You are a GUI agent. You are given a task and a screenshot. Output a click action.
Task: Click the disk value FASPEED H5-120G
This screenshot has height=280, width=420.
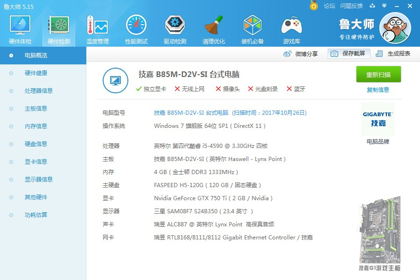(207, 185)
